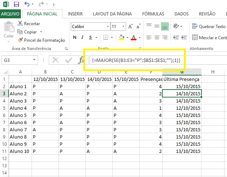Open the font color dropdown arrow
This screenshot has width=227, height=177.
pyautogui.click(x=139, y=37)
